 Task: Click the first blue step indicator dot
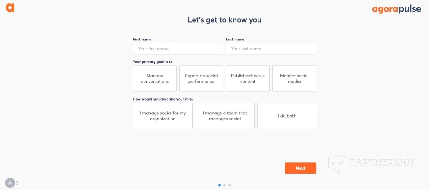(220, 185)
